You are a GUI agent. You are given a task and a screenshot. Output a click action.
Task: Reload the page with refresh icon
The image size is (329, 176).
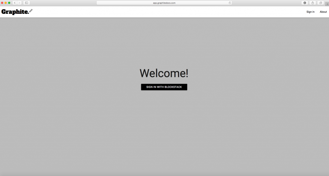point(230,3)
